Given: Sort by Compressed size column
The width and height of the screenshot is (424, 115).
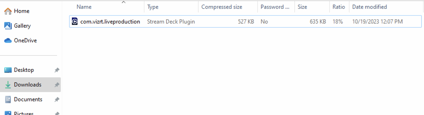Looking at the screenshot, I should (x=222, y=7).
